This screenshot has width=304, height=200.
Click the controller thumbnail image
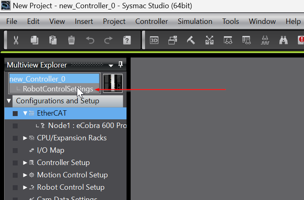[x=113, y=83]
